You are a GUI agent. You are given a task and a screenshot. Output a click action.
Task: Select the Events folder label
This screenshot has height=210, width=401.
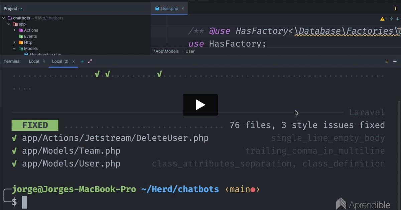[x=30, y=36]
